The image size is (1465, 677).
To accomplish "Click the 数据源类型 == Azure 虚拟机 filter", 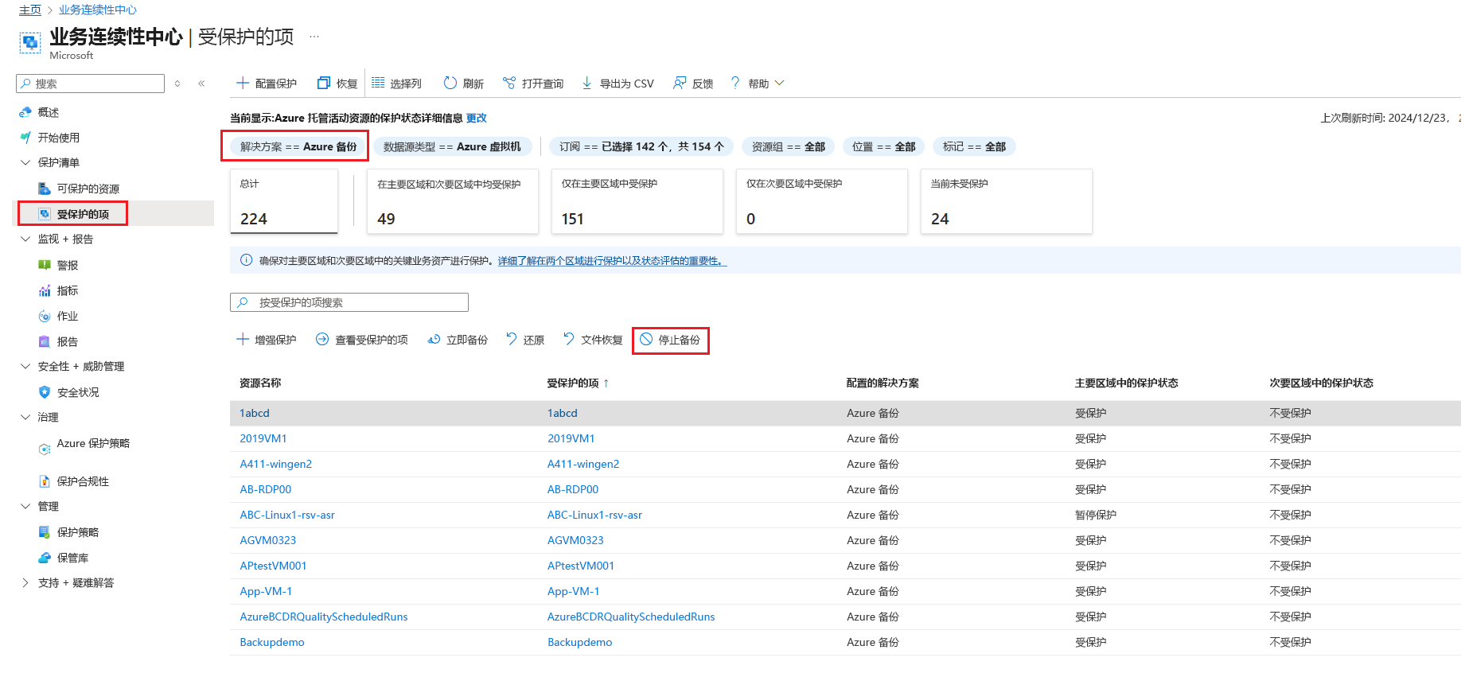I will tap(452, 146).
